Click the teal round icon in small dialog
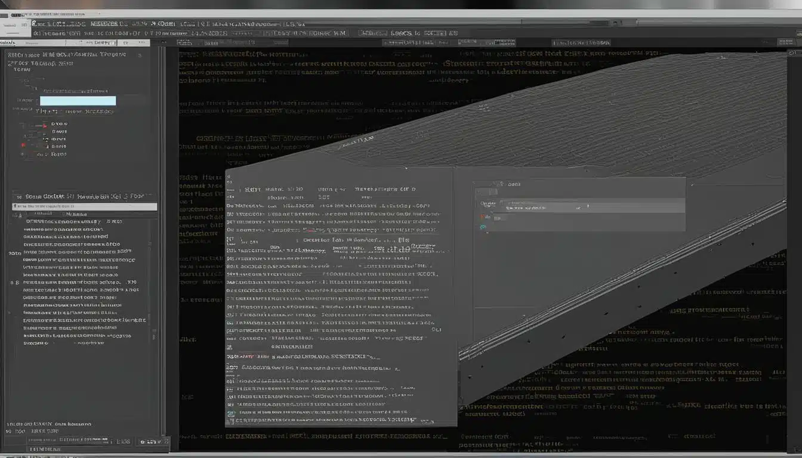 483,227
